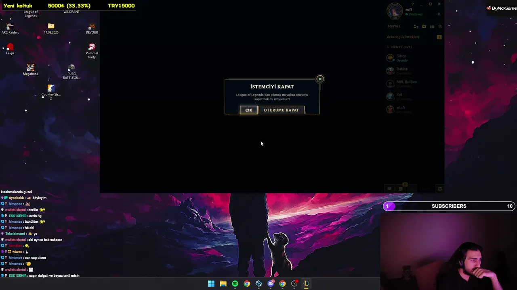517x290 pixels.
Task: Open the Feign desktop shortcut
Action: 10,49
